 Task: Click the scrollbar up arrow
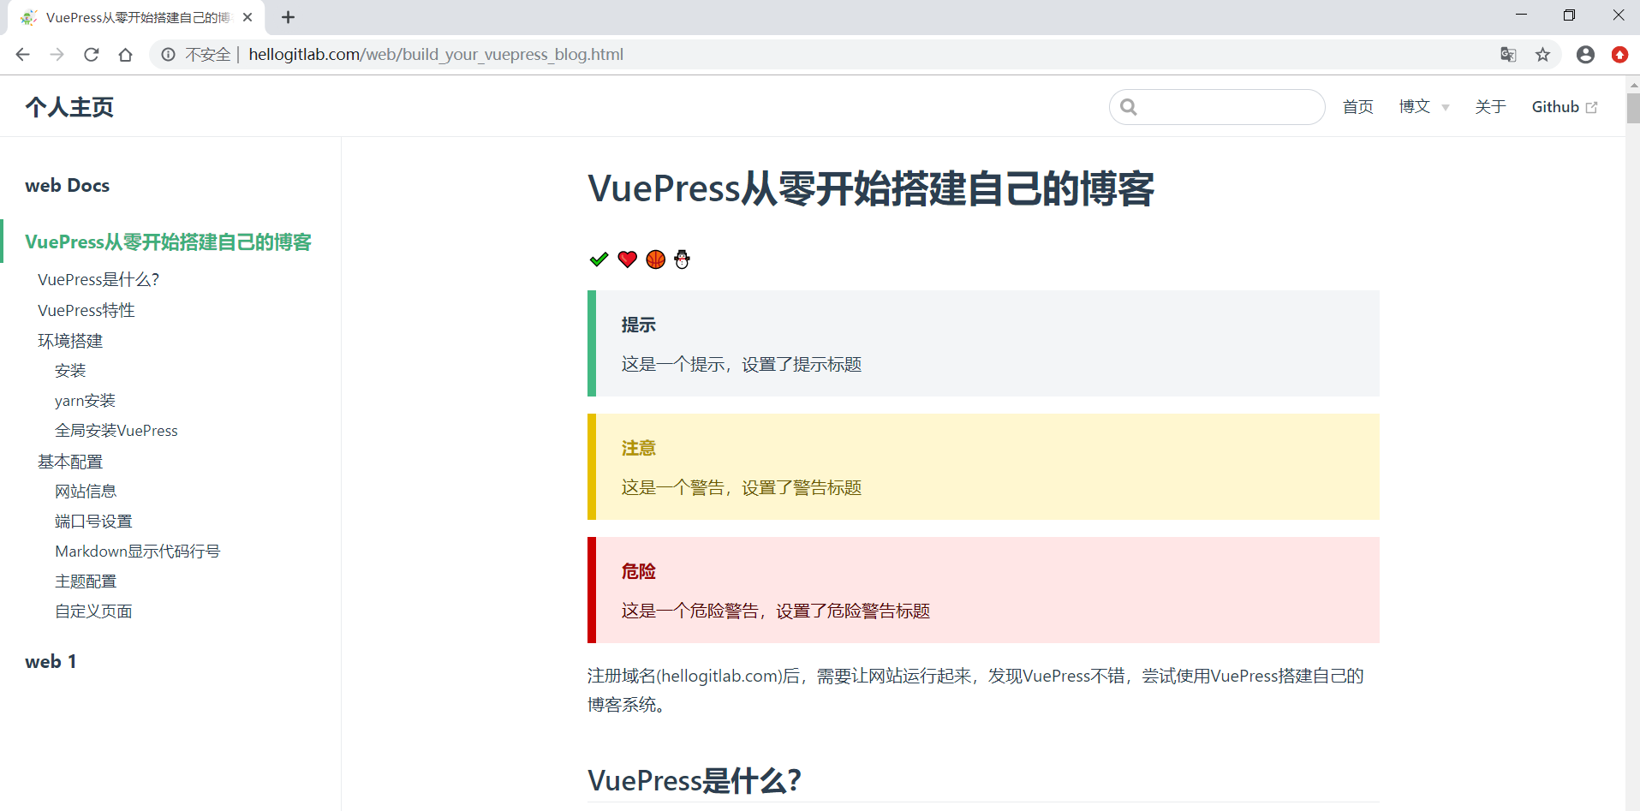pos(1633,84)
